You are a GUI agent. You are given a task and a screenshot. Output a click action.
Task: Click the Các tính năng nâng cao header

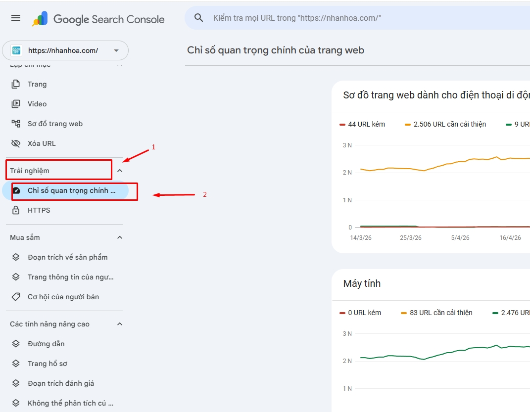coord(49,324)
